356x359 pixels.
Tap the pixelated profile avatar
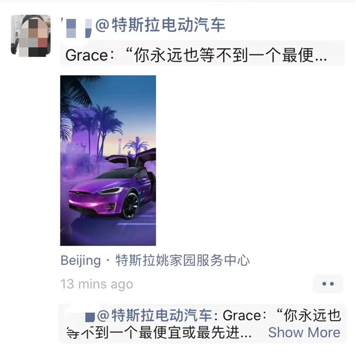point(31,36)
